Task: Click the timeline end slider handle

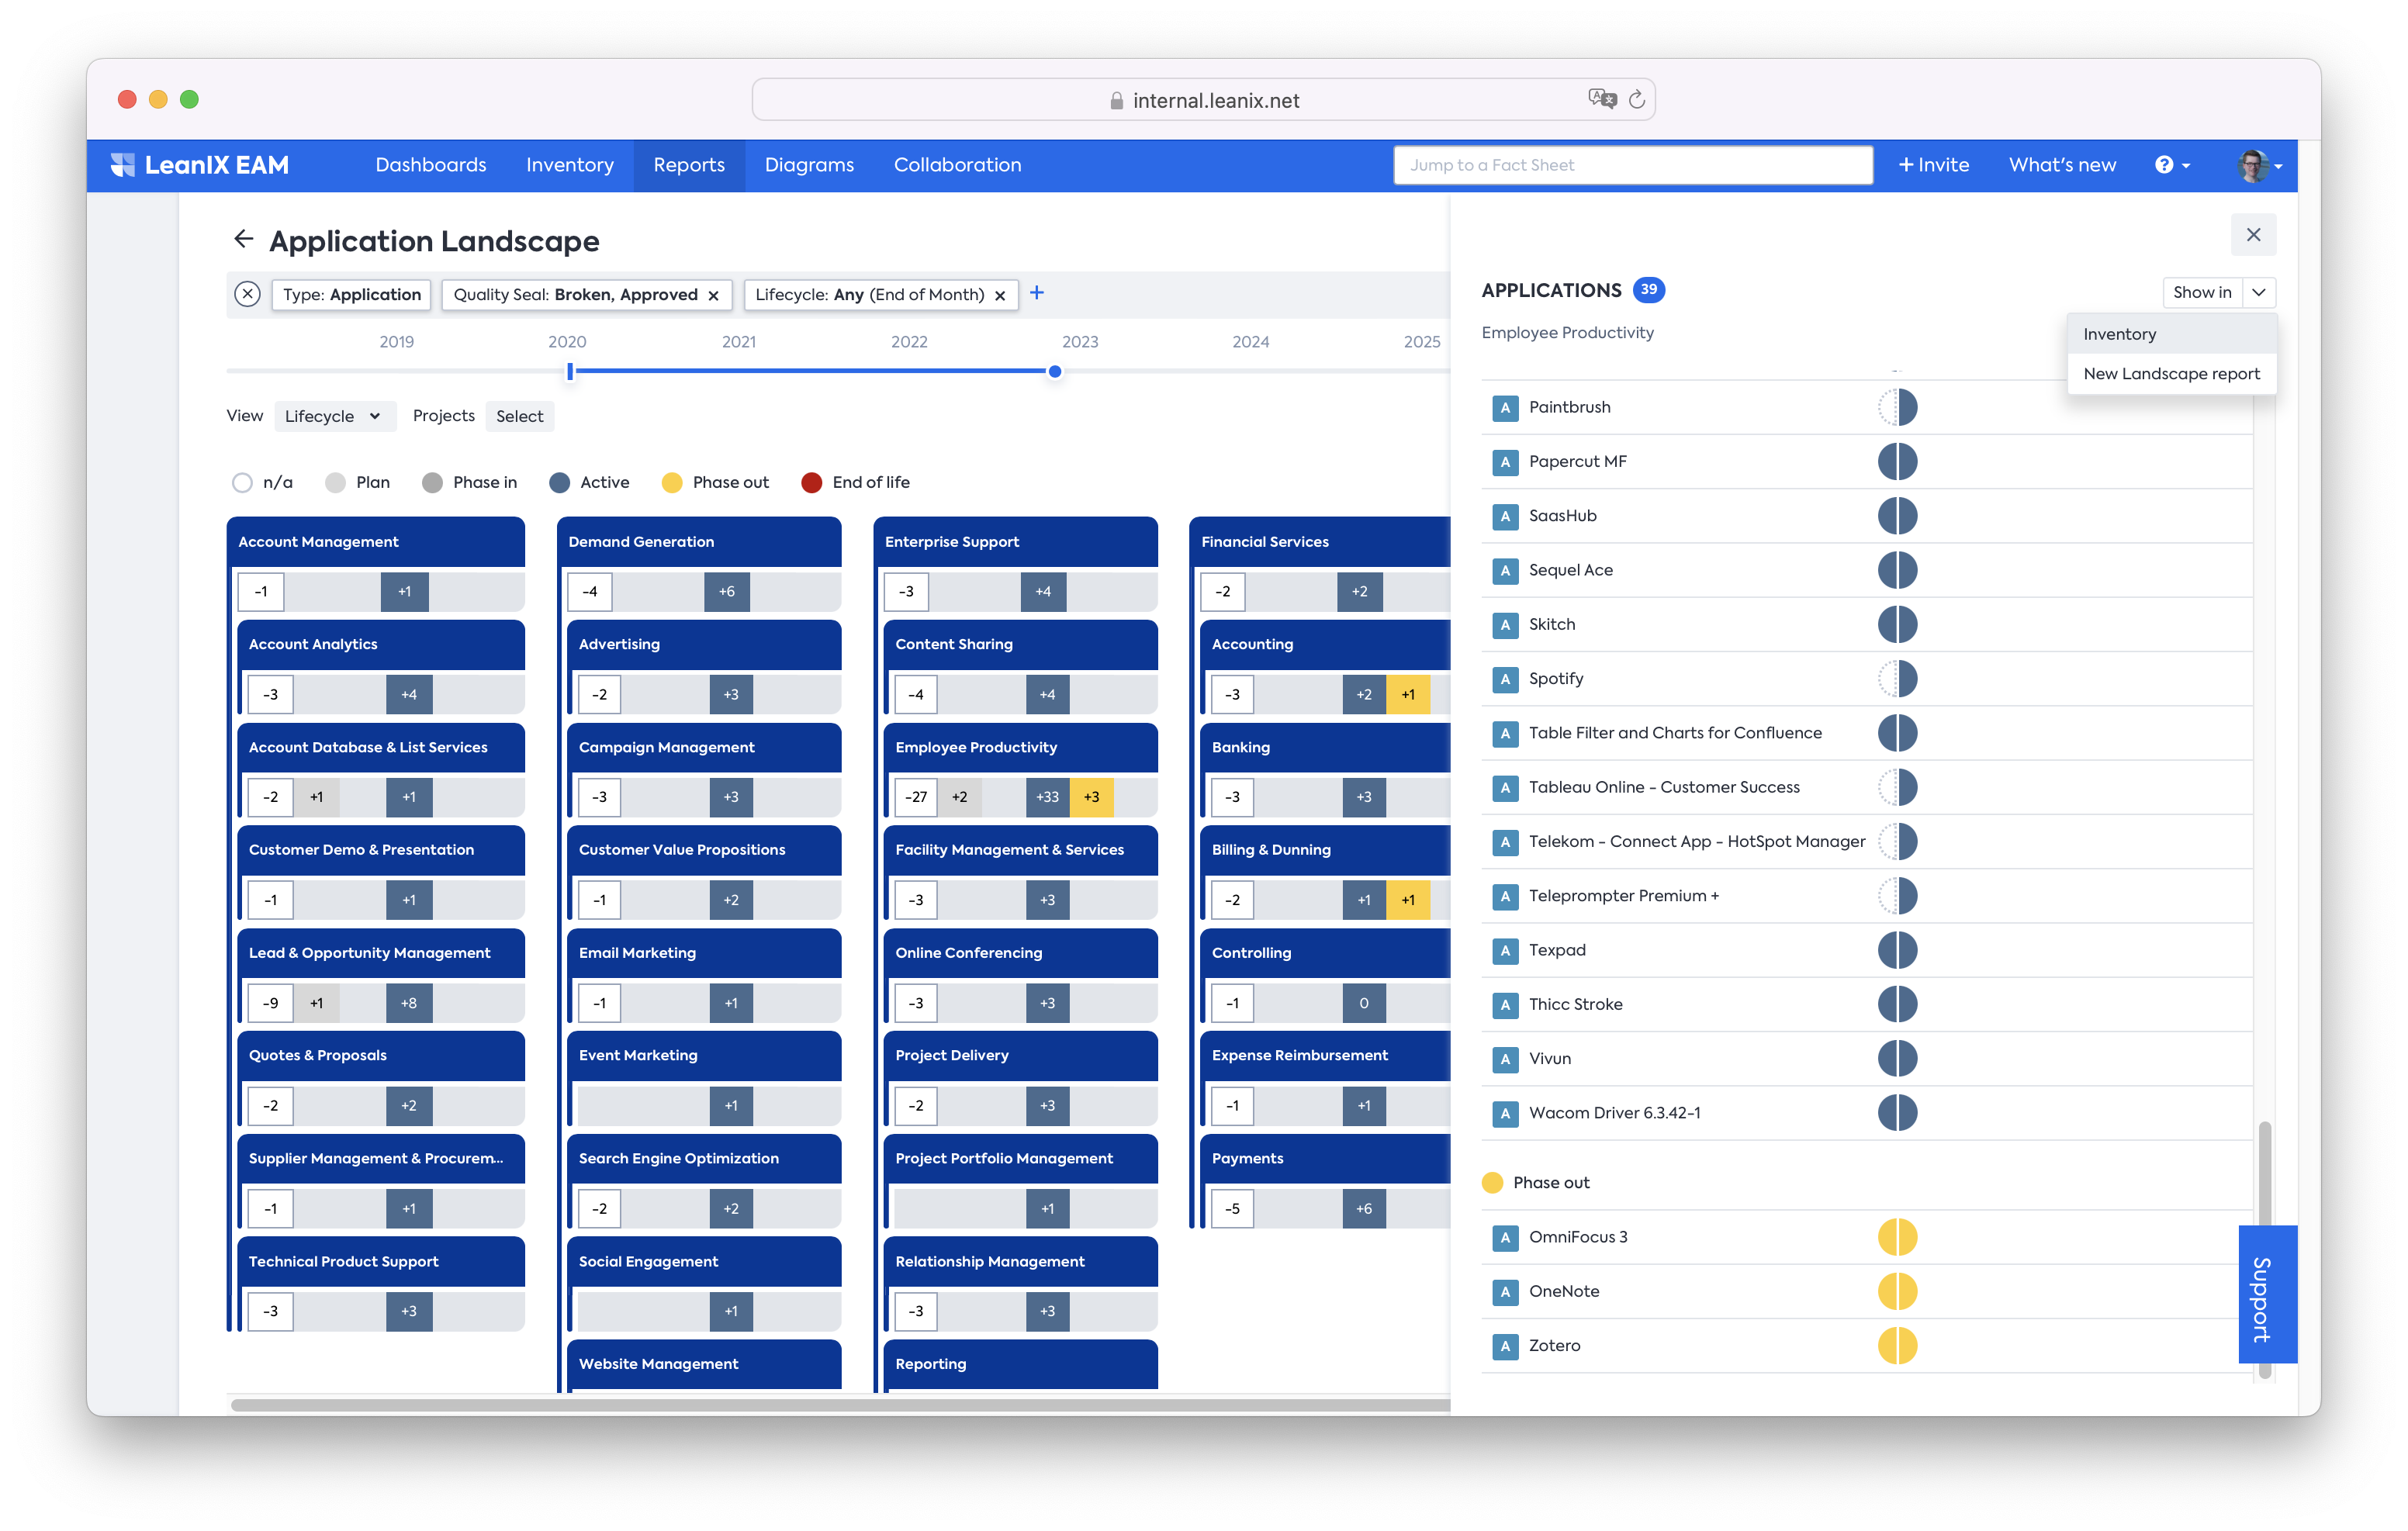Action: tap(1054, 372)
